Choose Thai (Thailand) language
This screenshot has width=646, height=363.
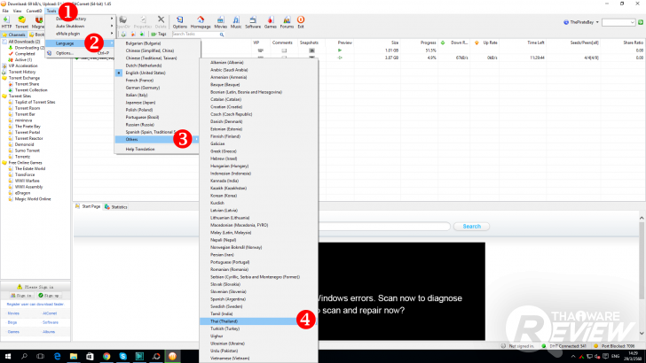tap(258, 321)
